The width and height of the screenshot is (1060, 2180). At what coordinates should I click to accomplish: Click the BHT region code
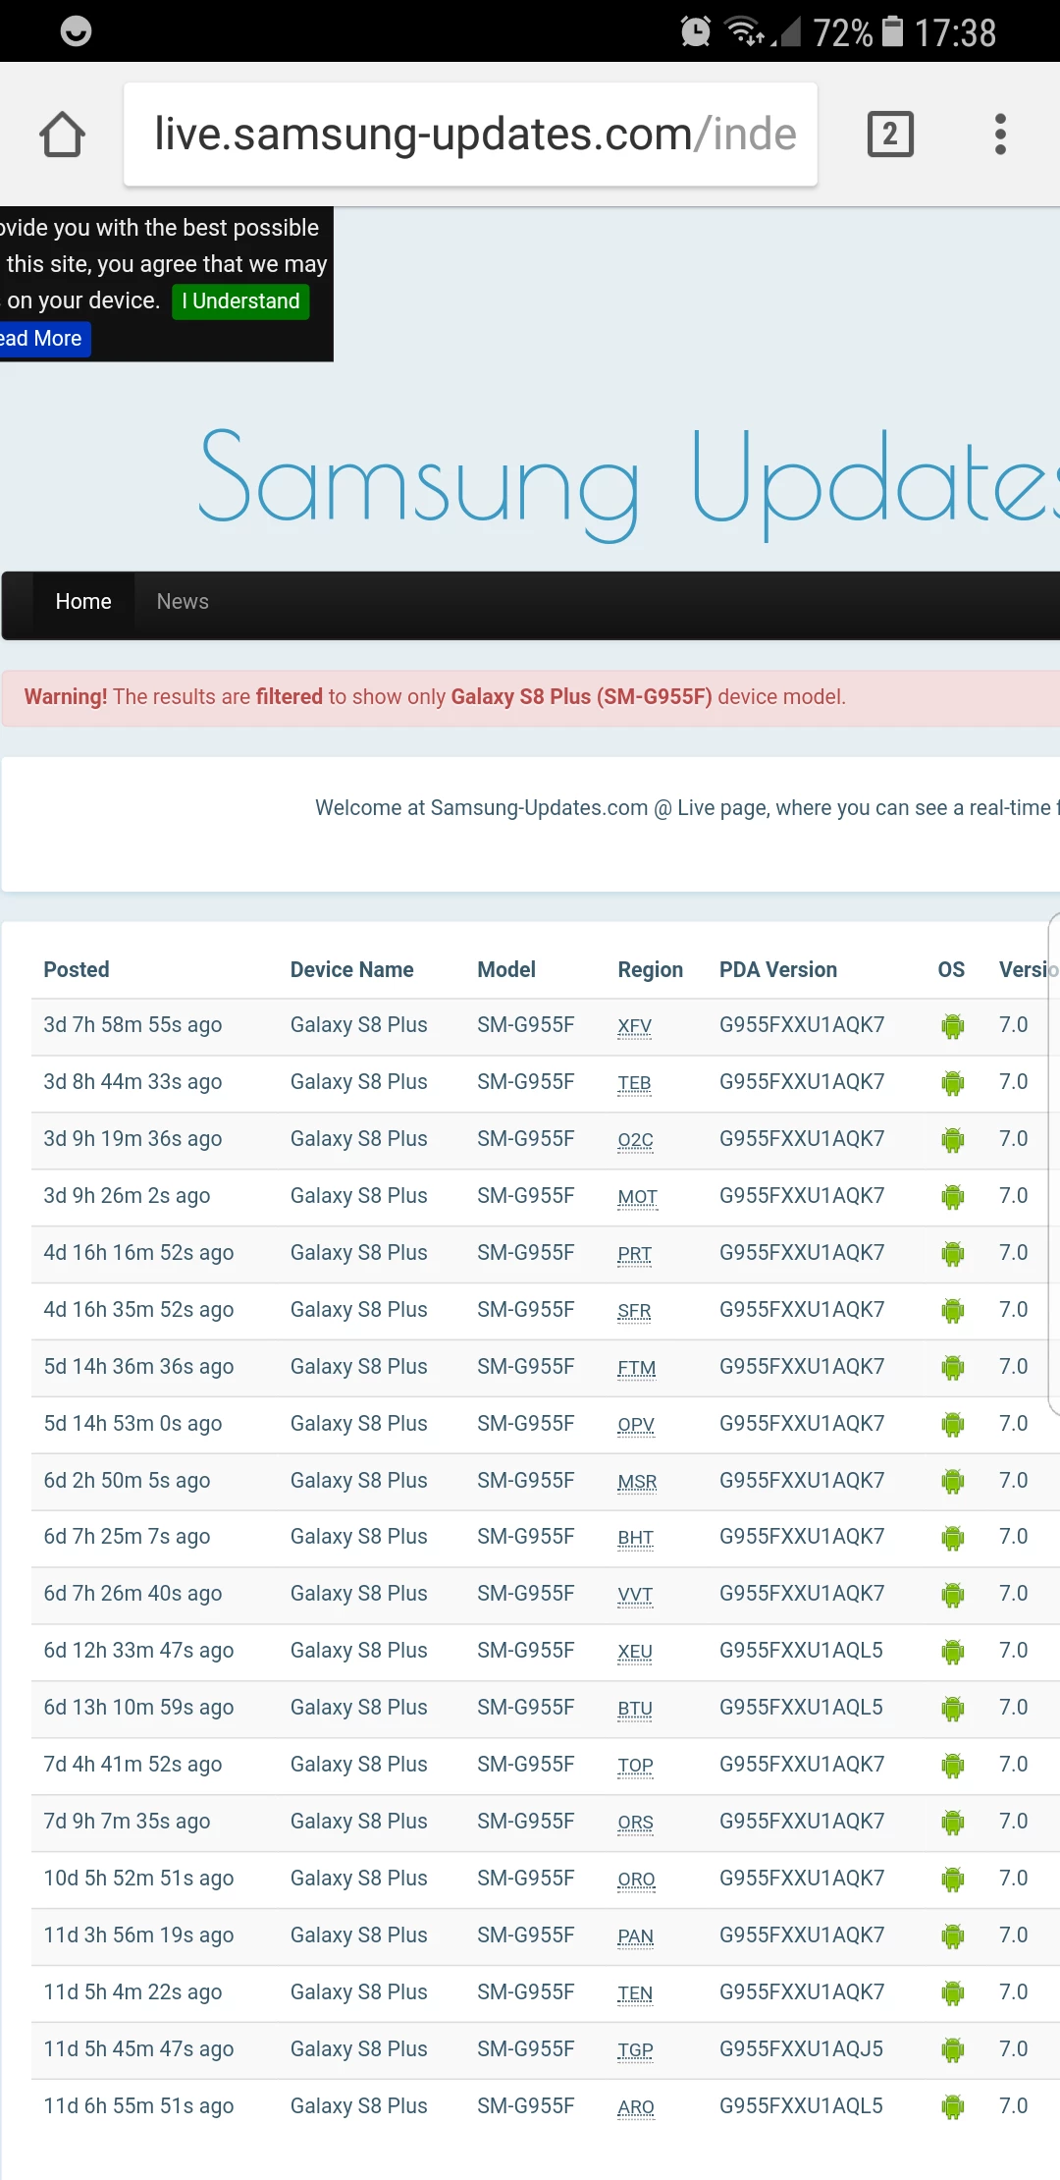pos(635,1538)
